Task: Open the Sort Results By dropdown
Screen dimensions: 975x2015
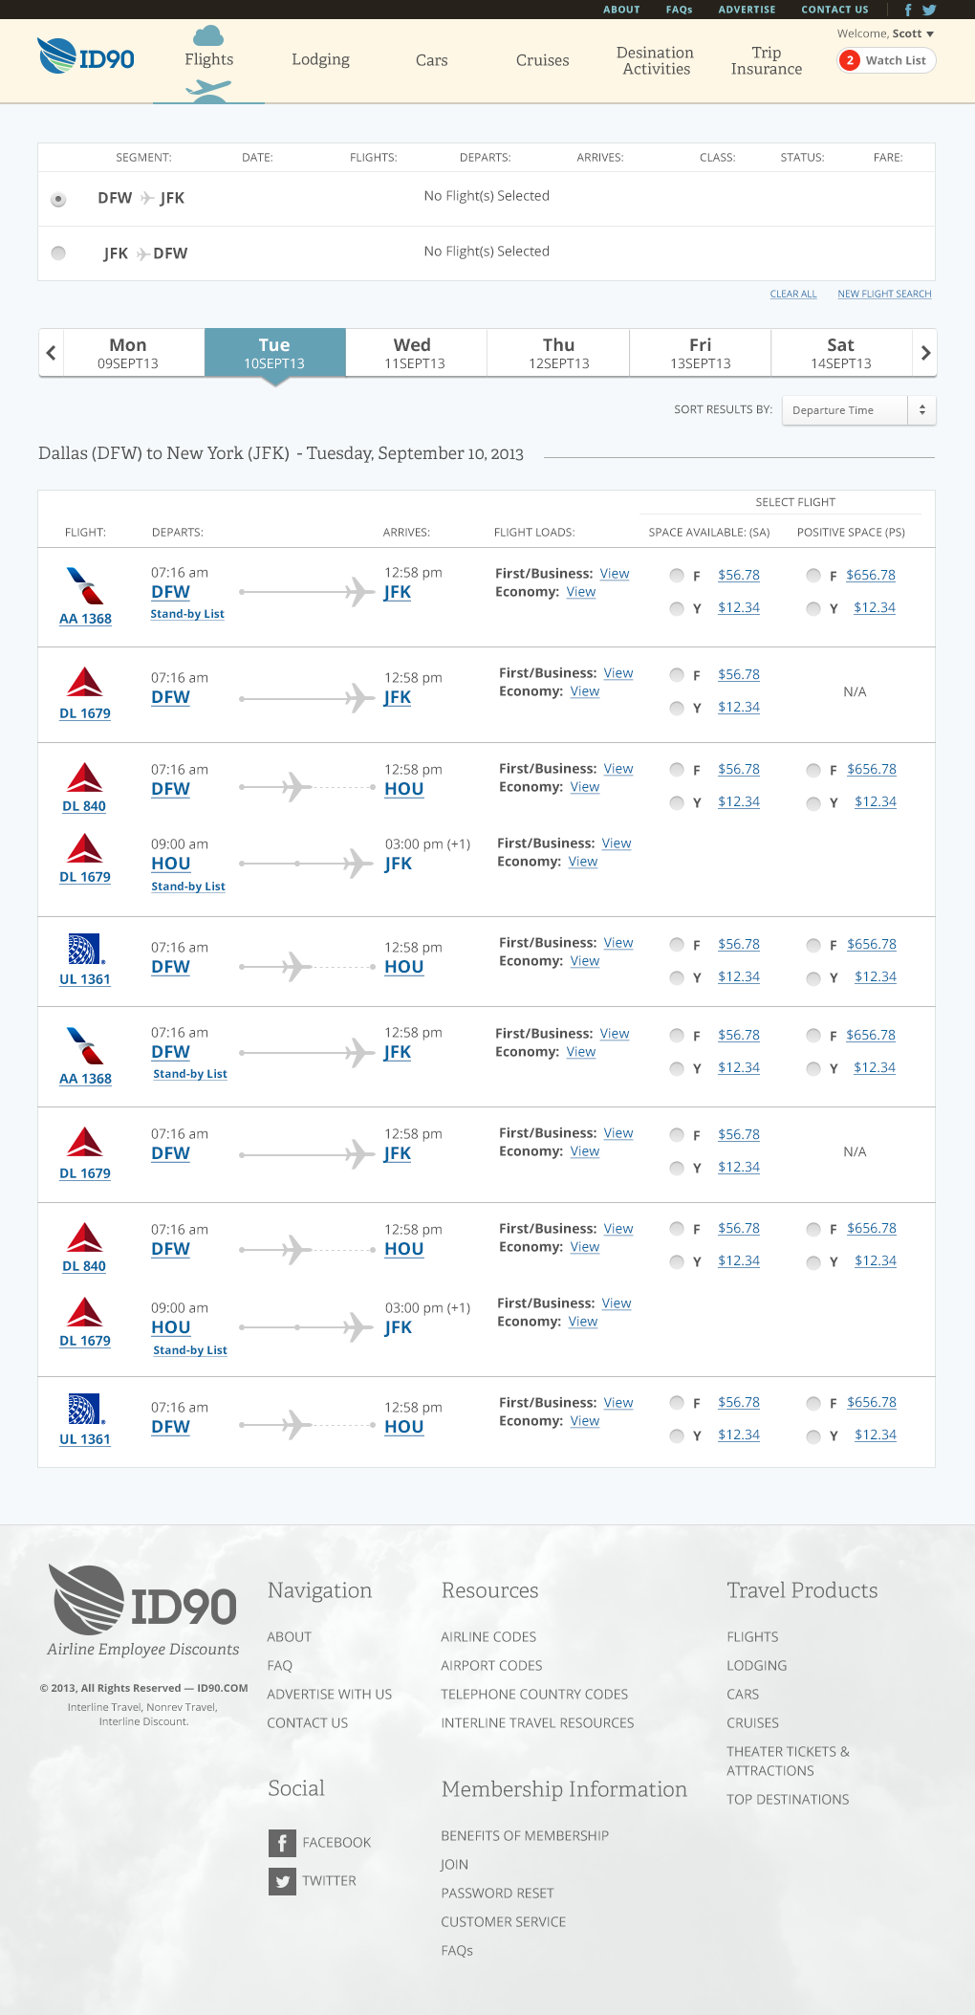Action: tap(858, 410)
